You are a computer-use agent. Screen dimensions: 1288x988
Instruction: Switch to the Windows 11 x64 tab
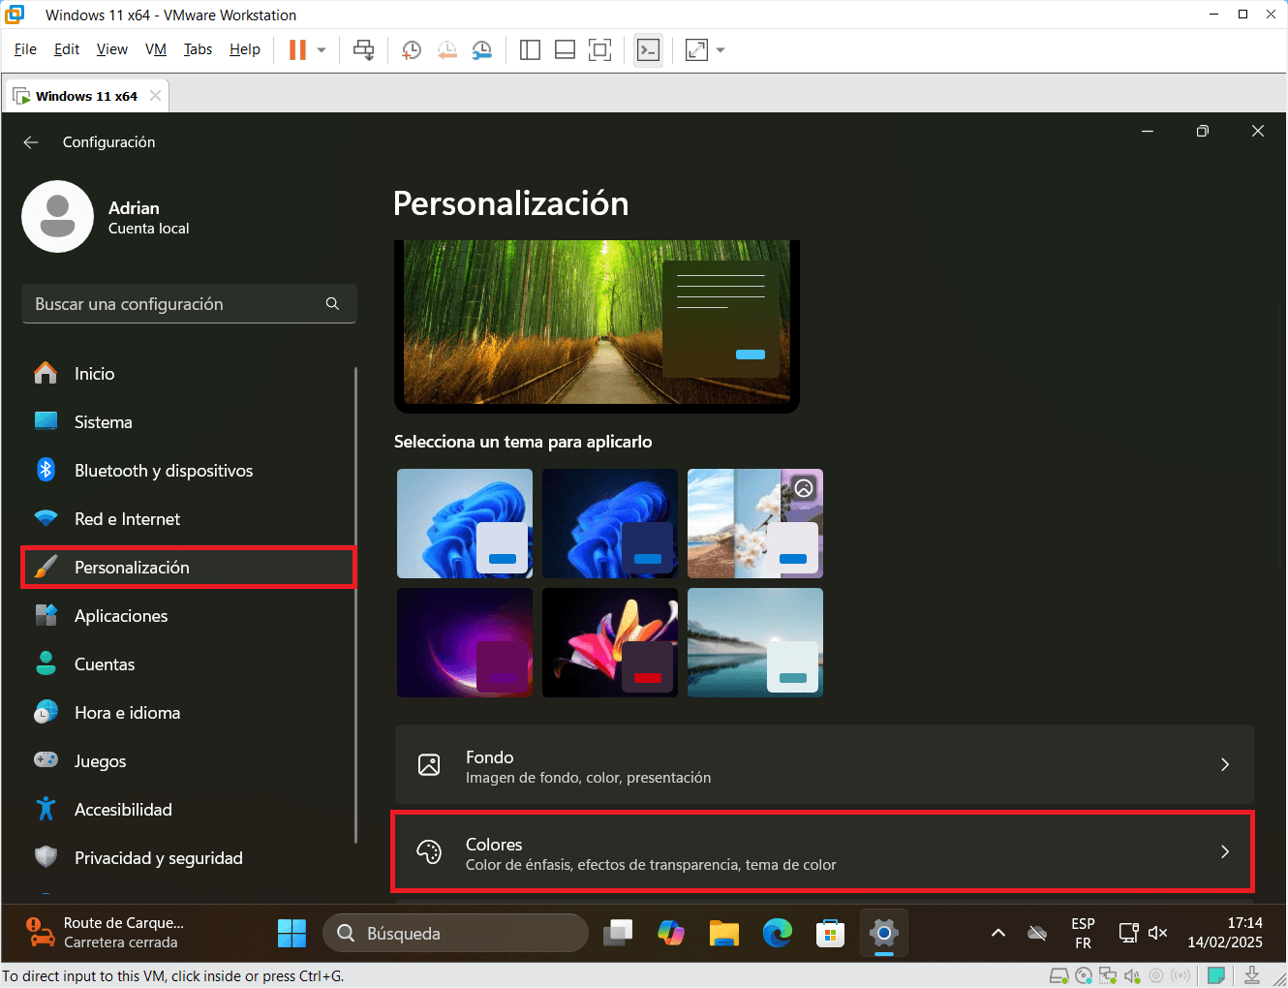86,96
